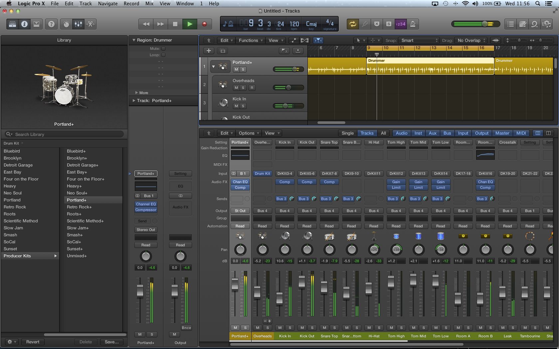Start playback with the Play button
This screenshot has height=349, width=559.
point(190,24)
